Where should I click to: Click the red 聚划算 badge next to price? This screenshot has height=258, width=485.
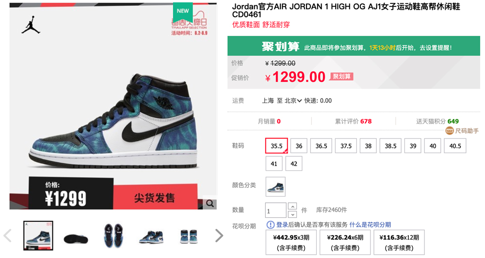[x=342, y=76]
